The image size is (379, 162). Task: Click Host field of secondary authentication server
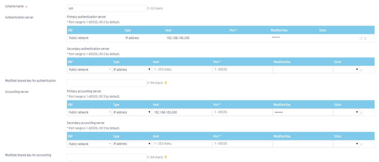pyautogui.click(x=182, y=69)
